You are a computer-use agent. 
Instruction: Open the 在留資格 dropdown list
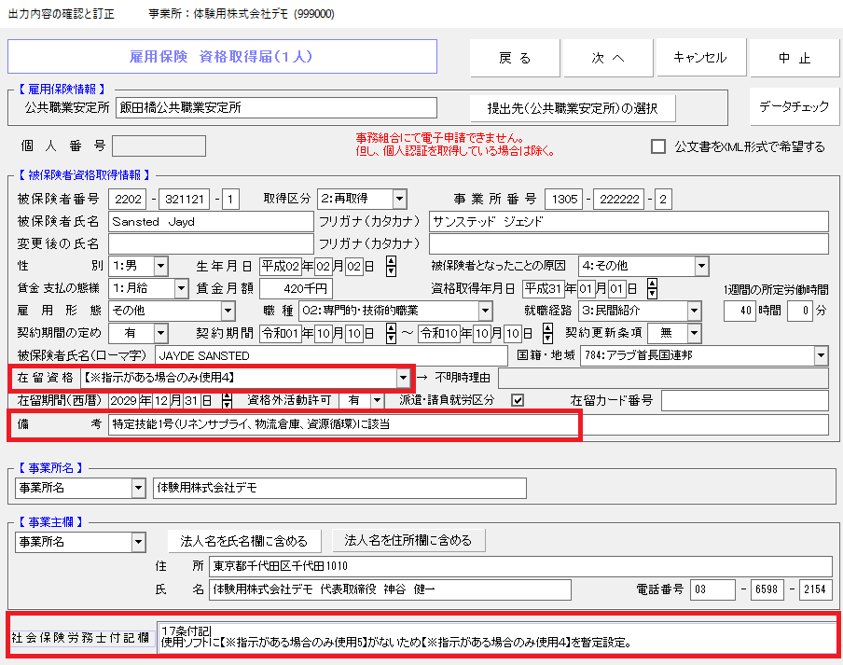coord(403,378)
